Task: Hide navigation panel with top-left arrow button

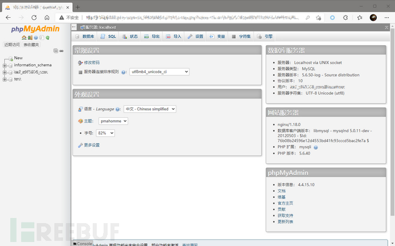Action: pyautogui.click(x=74, y=27)
